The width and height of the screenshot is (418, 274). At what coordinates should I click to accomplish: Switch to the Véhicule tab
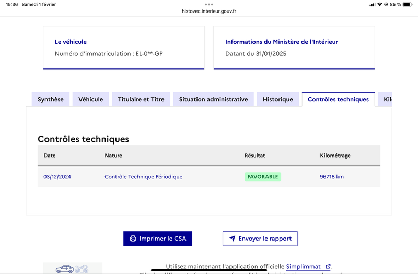pos(90,99)
